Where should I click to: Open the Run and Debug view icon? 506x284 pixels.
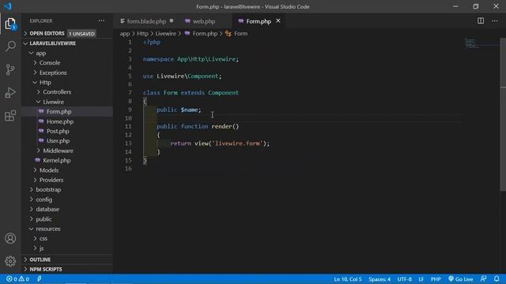coord(10,93)
